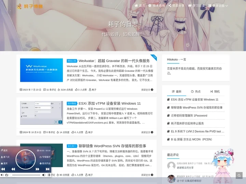This screenshot has height=184, width=246.
Task: Open sidebar link B 站 屏蔽 京东云 MCDN
Action: tap(191, 139)
